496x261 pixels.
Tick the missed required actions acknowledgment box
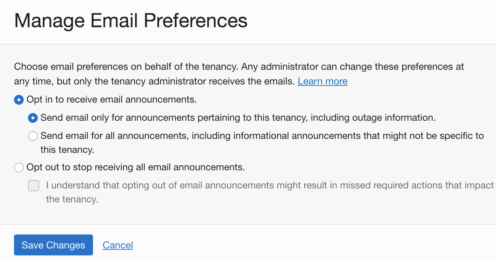point(34,186)
